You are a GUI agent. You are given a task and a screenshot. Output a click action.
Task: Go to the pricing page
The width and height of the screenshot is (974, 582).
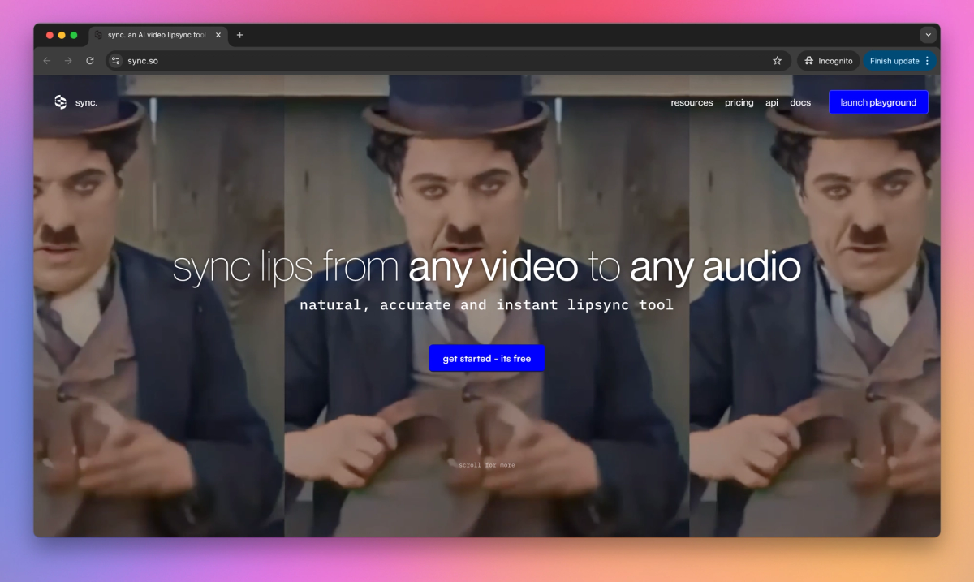pos(739,103)
